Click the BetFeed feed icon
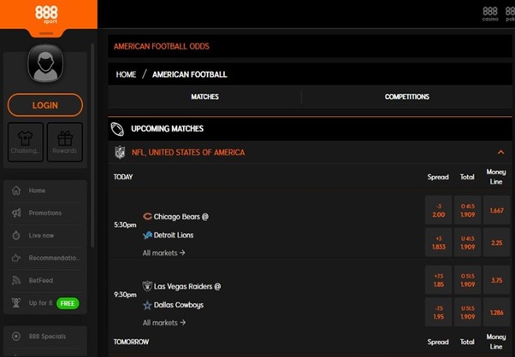This screenshot has height=357, width=515. click(16, 280)
